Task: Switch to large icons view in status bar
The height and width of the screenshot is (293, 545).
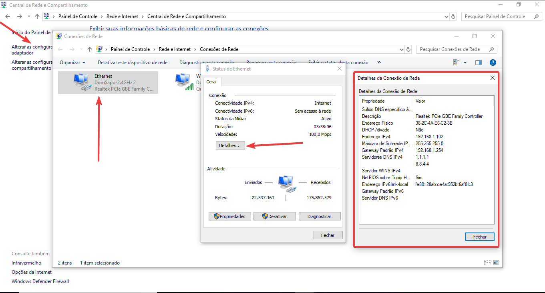Action: (496, 263)
